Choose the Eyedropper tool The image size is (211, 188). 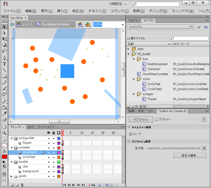pyautogui.click(x=4, y=113)
